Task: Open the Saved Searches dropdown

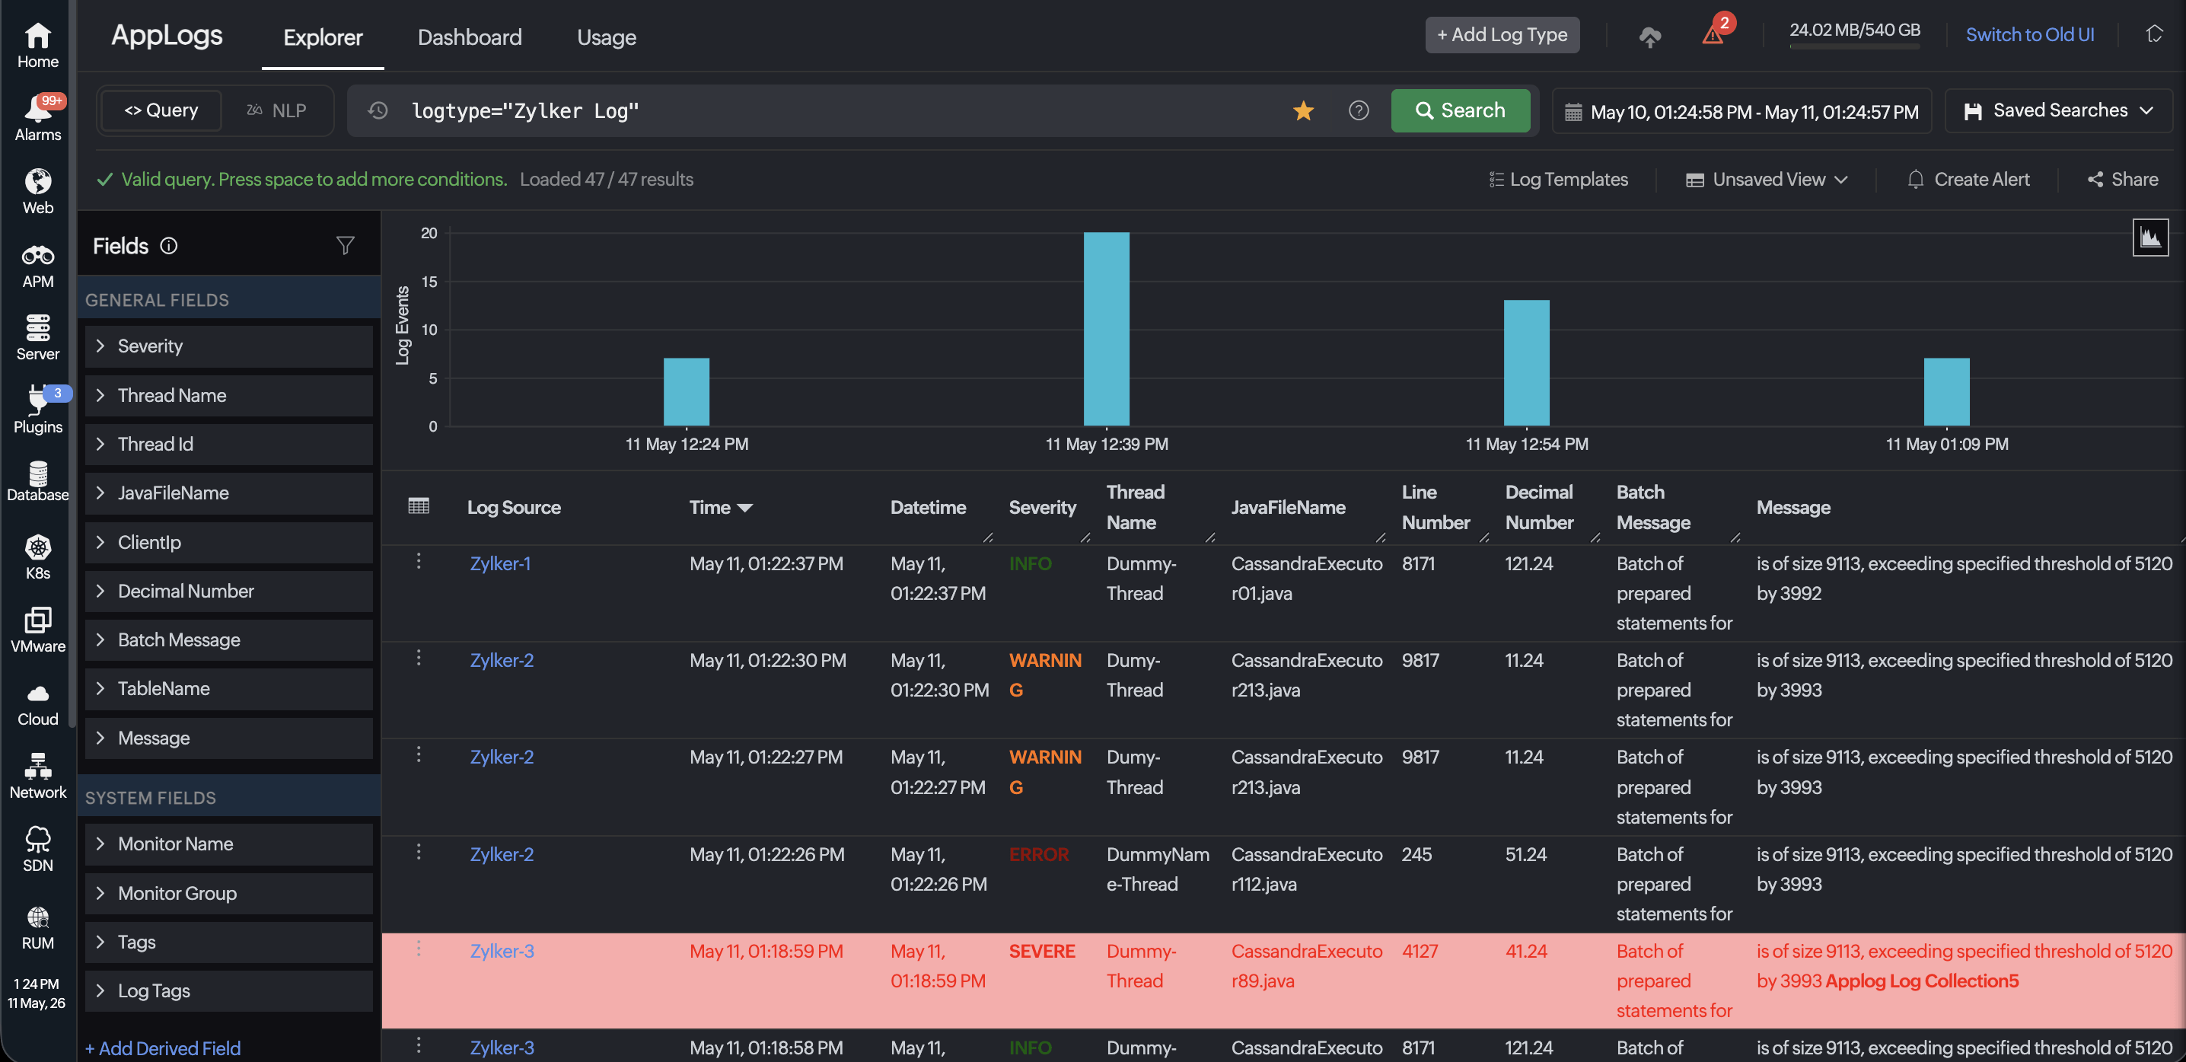Action: pos(2058,110)
